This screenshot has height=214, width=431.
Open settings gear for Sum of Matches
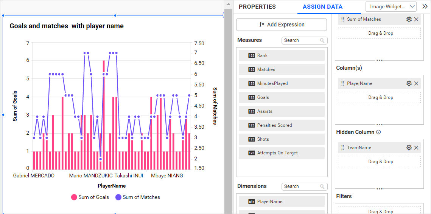(409, 19)
